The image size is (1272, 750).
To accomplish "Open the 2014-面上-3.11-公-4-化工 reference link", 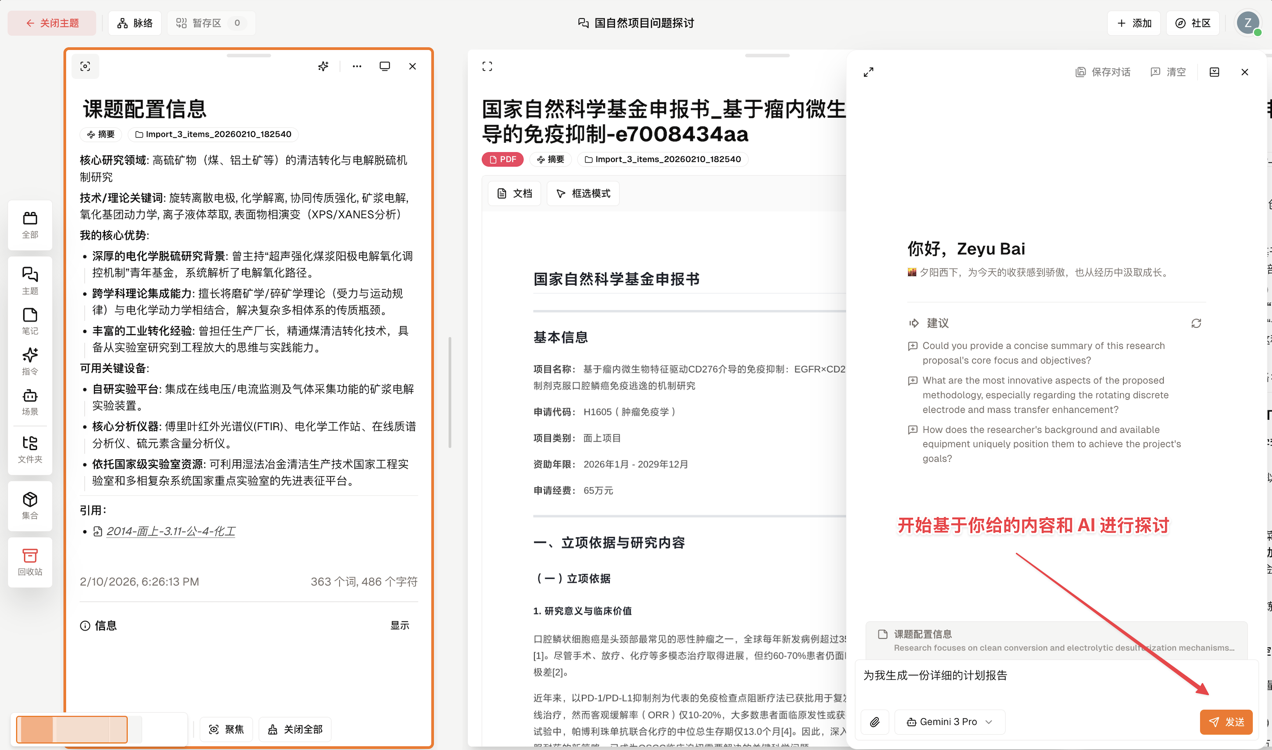I will click(x=171, y=530).
